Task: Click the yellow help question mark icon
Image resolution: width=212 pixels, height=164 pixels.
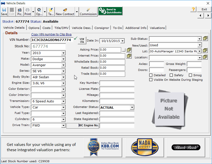Action: (193, 9)
